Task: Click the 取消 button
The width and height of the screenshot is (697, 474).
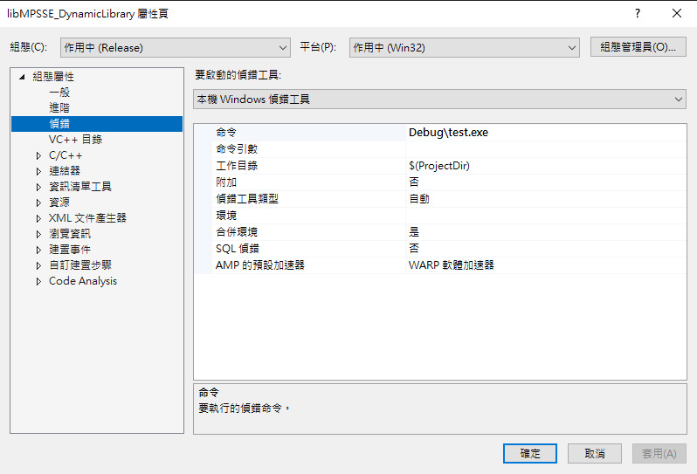Action: tap(594, 454)
